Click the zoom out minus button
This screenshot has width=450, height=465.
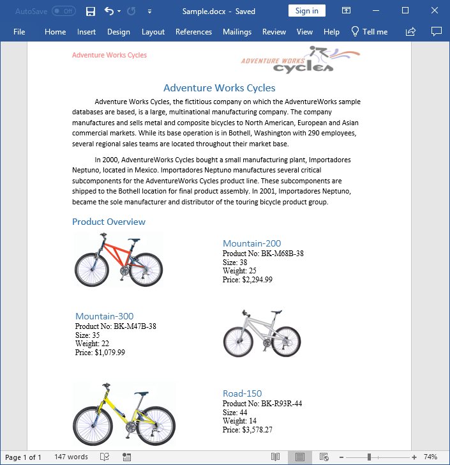click(341, 457)
